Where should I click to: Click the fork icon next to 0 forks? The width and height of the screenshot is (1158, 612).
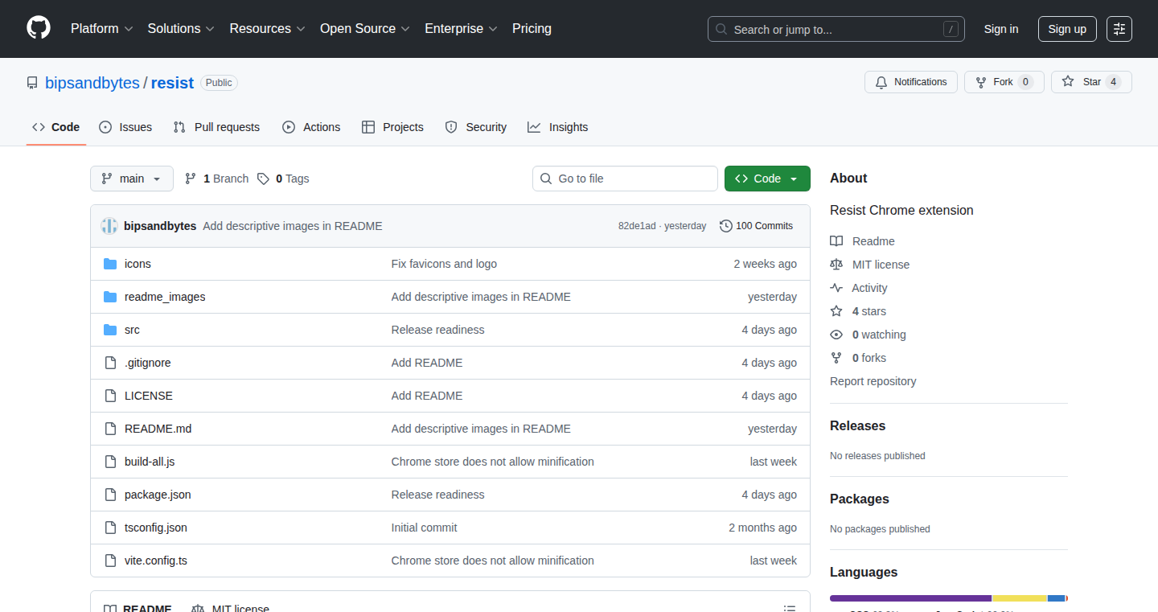coord(836,358)
